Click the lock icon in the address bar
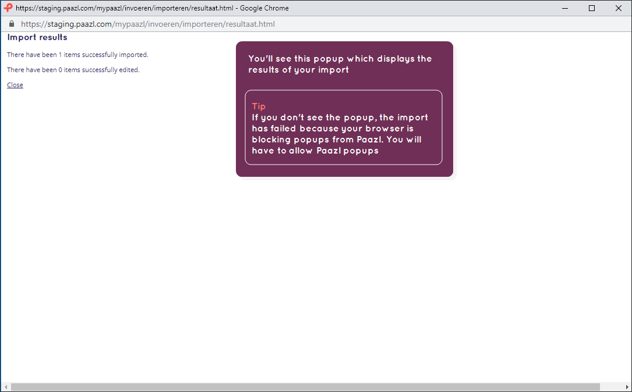The height and width of the screenshot is (392, 632). pos(12,24)
